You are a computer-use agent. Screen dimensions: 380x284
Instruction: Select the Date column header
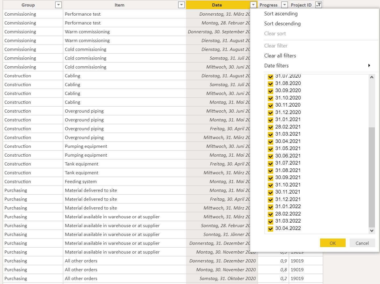click(x=217, y=5)
